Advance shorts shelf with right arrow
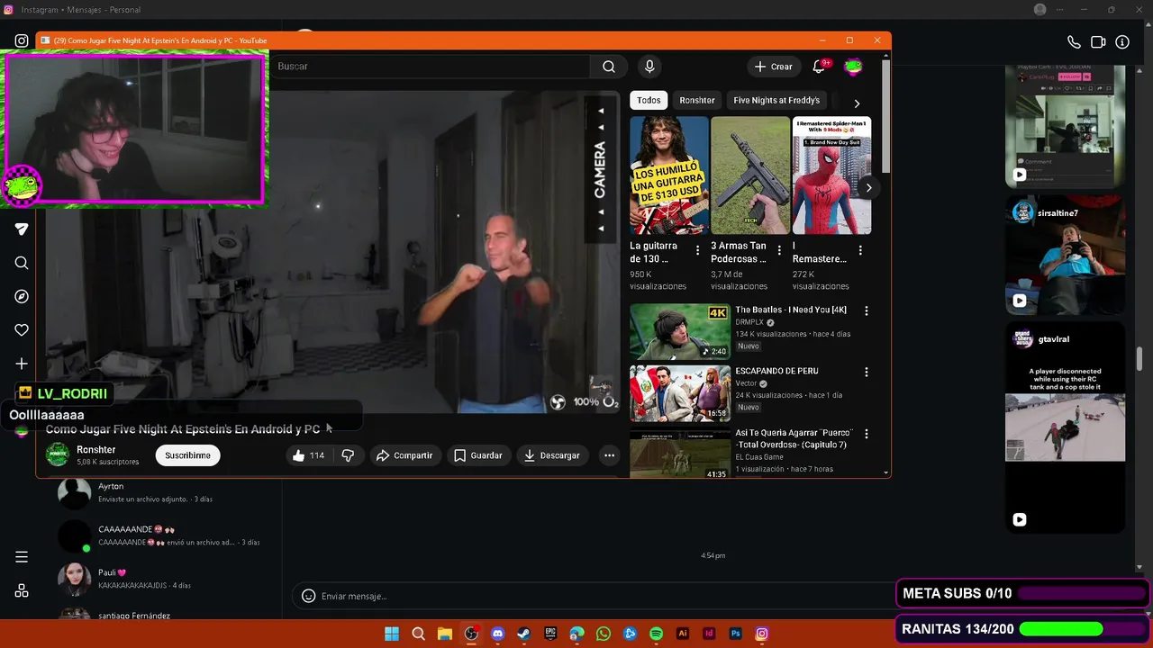The height and width of the screenshot is (648, 1153). 868,188
